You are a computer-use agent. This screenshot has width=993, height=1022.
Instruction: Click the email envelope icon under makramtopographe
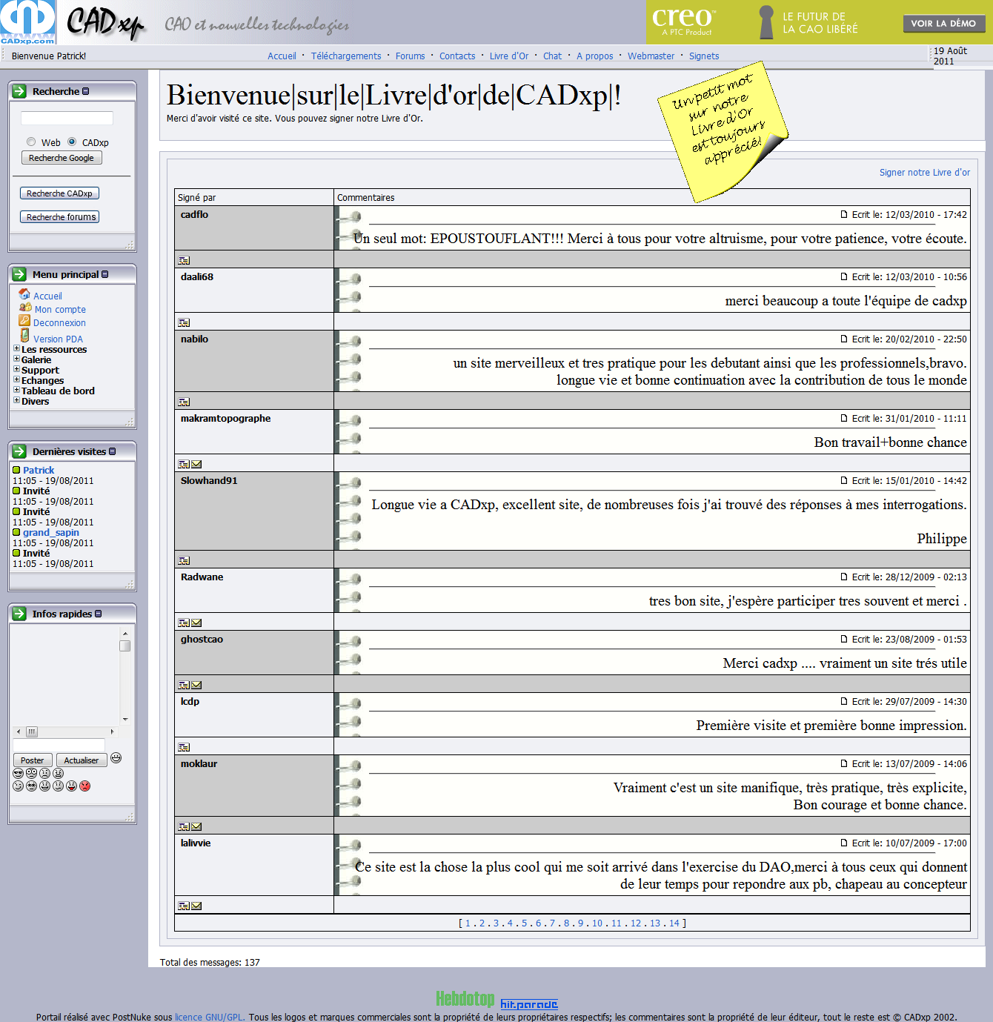pos(196,464)
